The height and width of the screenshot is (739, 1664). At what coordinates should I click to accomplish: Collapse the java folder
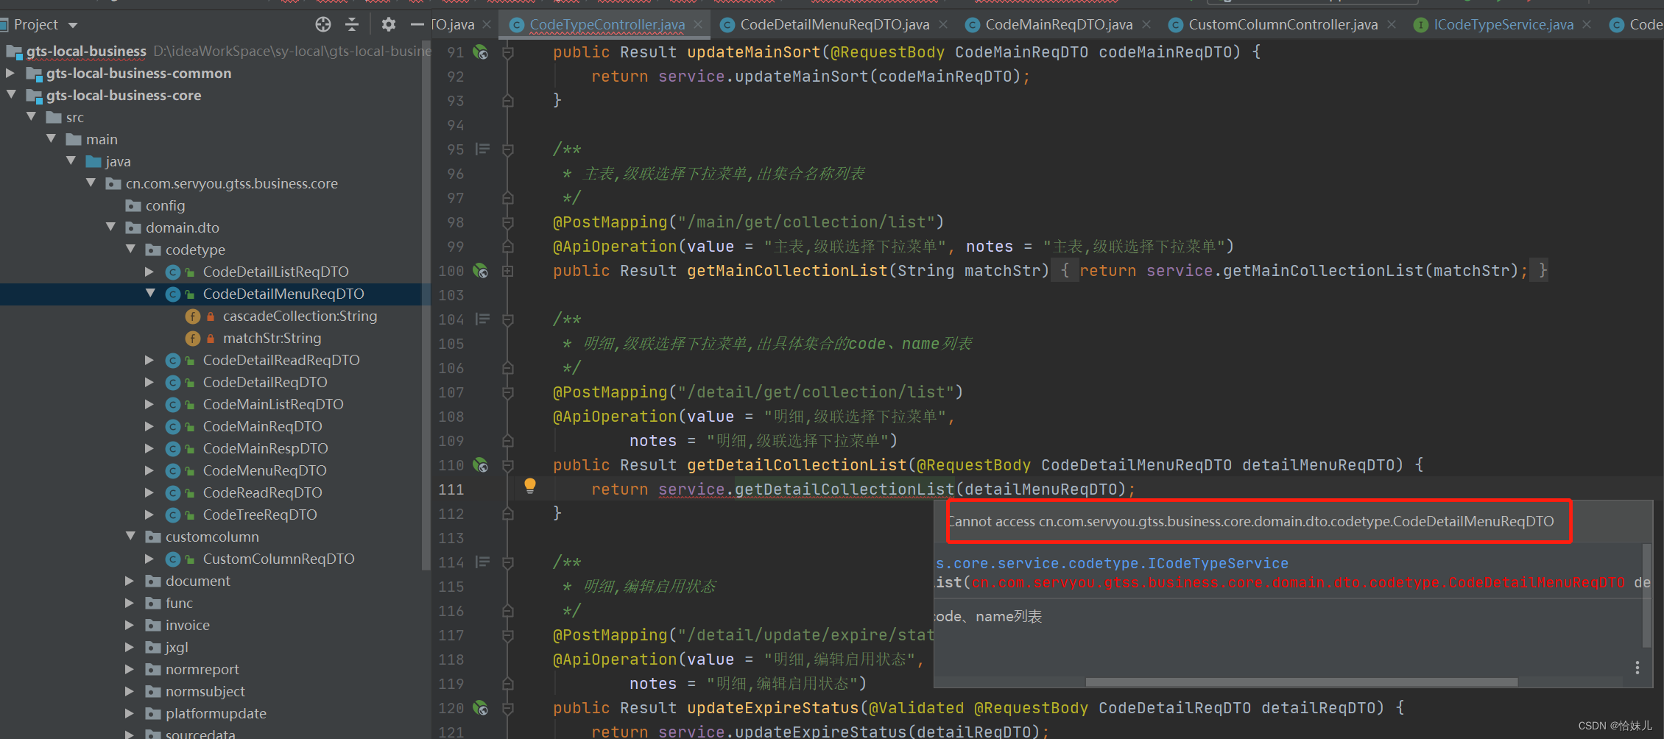[x=71, y=161]
